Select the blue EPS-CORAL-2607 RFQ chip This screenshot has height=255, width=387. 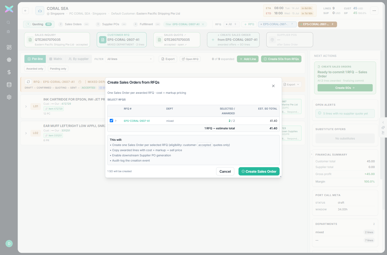tap(277, 24)
